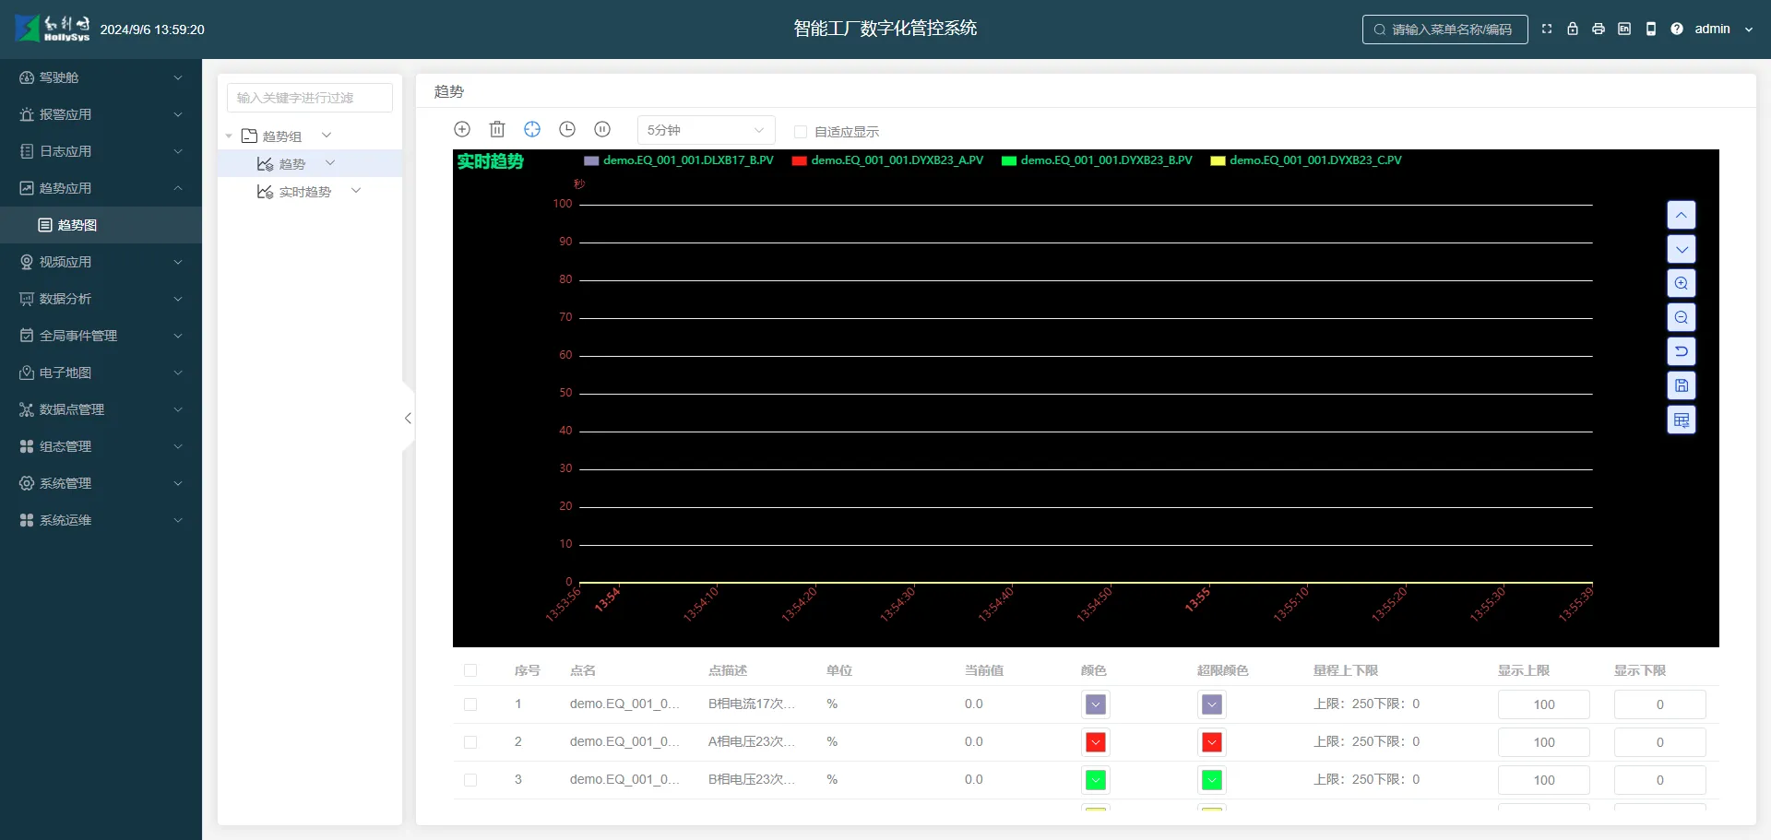The image size is (1771, 840).
Task: Click the 显示上限 field in row 3
Action: pos(1544,780)
